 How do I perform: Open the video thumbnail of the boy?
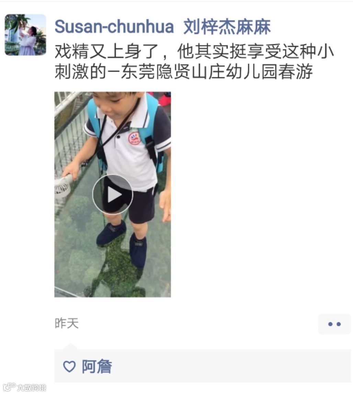click(113, 195)
